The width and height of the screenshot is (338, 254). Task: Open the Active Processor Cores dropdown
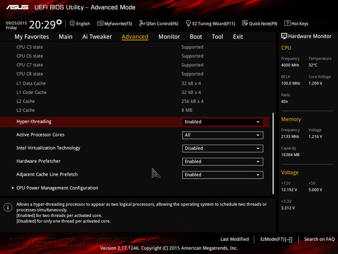(223, 135)
